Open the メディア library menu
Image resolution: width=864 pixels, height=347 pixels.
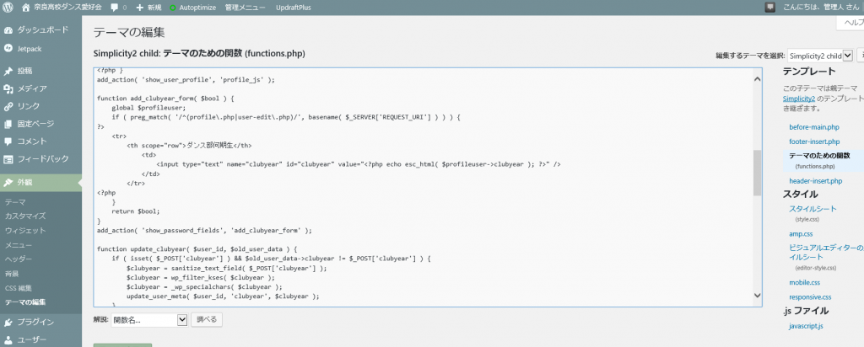(x=32, y=88)
